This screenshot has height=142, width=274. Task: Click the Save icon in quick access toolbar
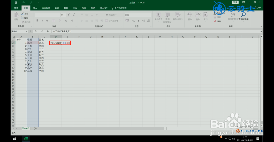(16, 2)
